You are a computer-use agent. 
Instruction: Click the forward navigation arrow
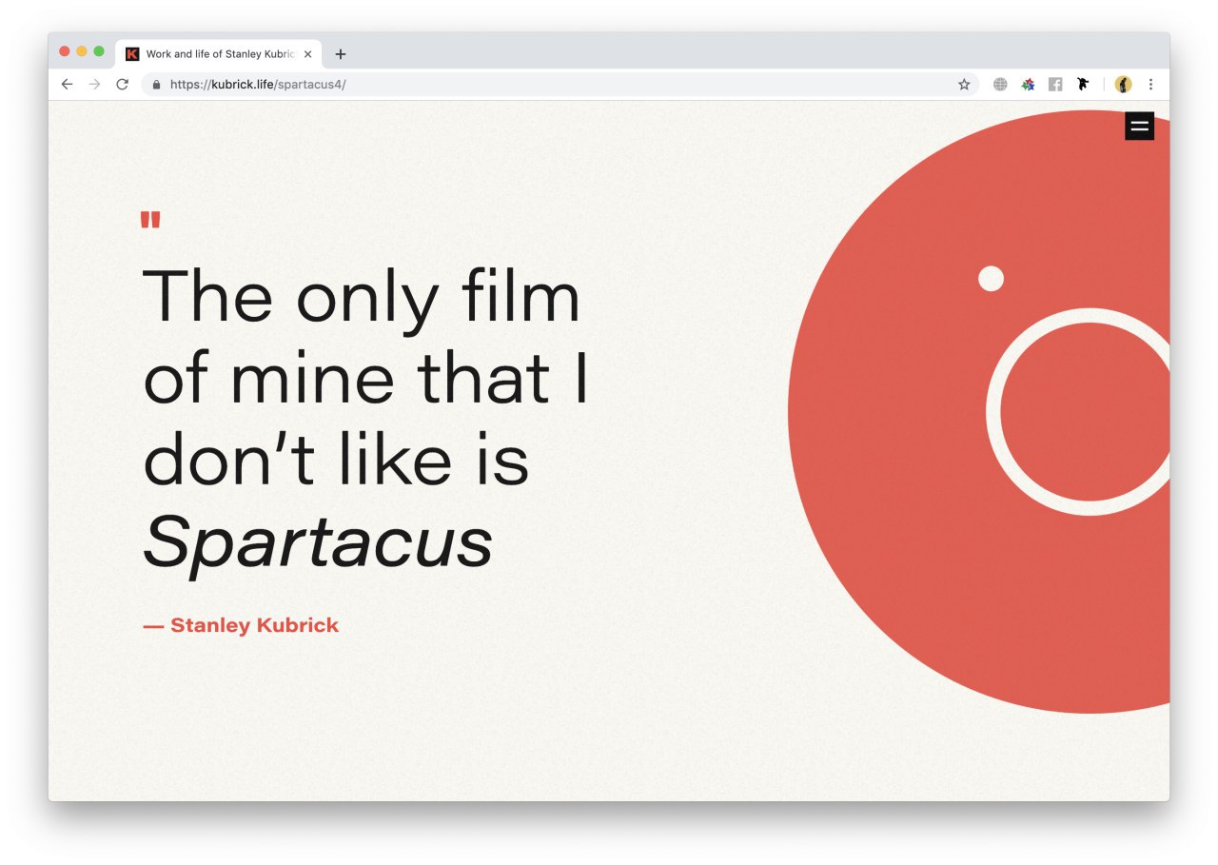pyautogui.click(x=94, y=85)
